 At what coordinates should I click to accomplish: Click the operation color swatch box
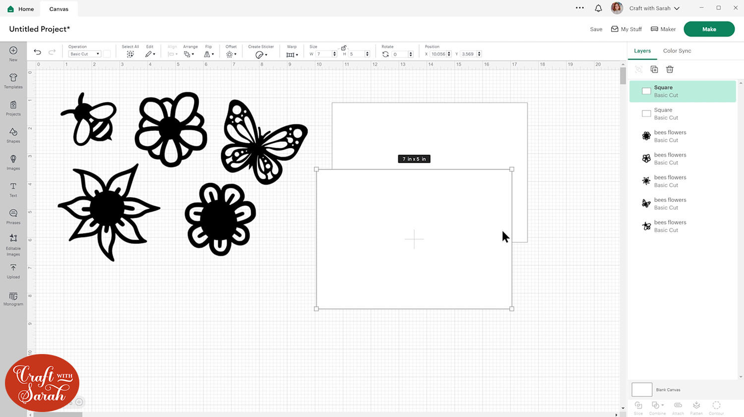click(107, 54)
